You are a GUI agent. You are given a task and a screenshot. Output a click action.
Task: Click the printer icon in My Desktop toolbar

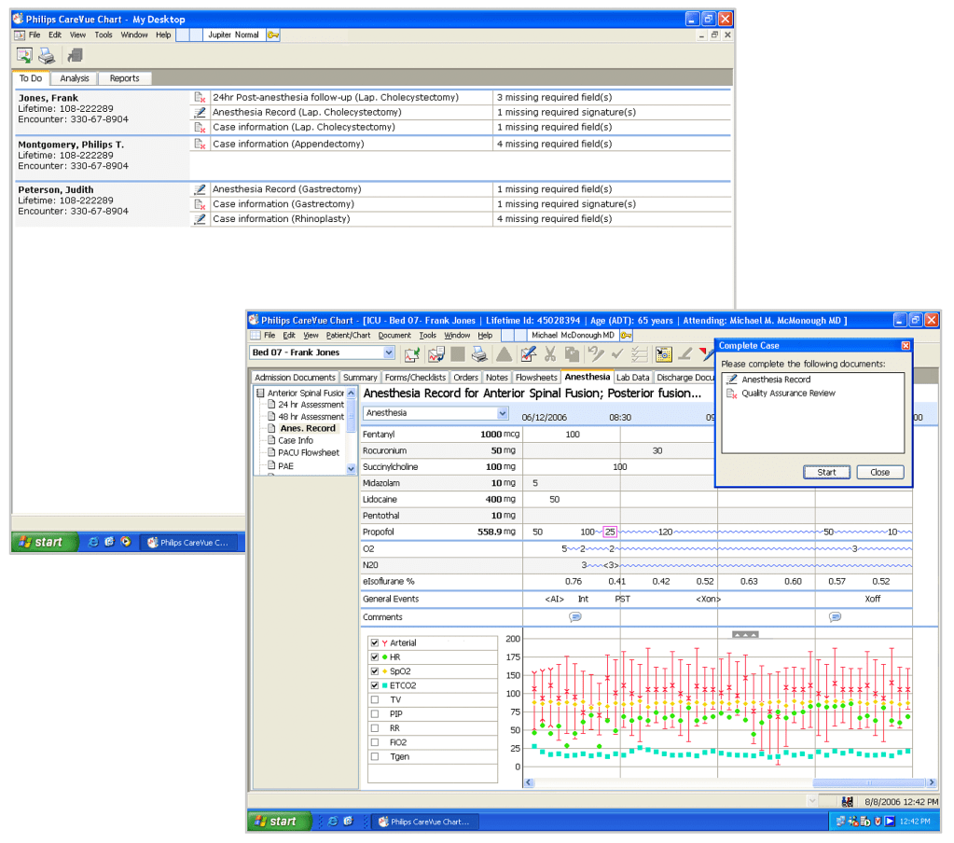[47, 56]
